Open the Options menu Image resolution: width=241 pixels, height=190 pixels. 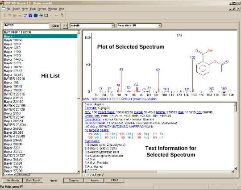42,9
